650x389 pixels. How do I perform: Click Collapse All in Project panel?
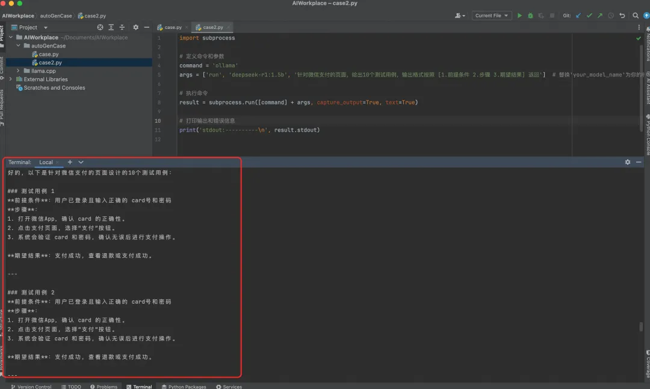pyautogui.click(x=122, y=27)
